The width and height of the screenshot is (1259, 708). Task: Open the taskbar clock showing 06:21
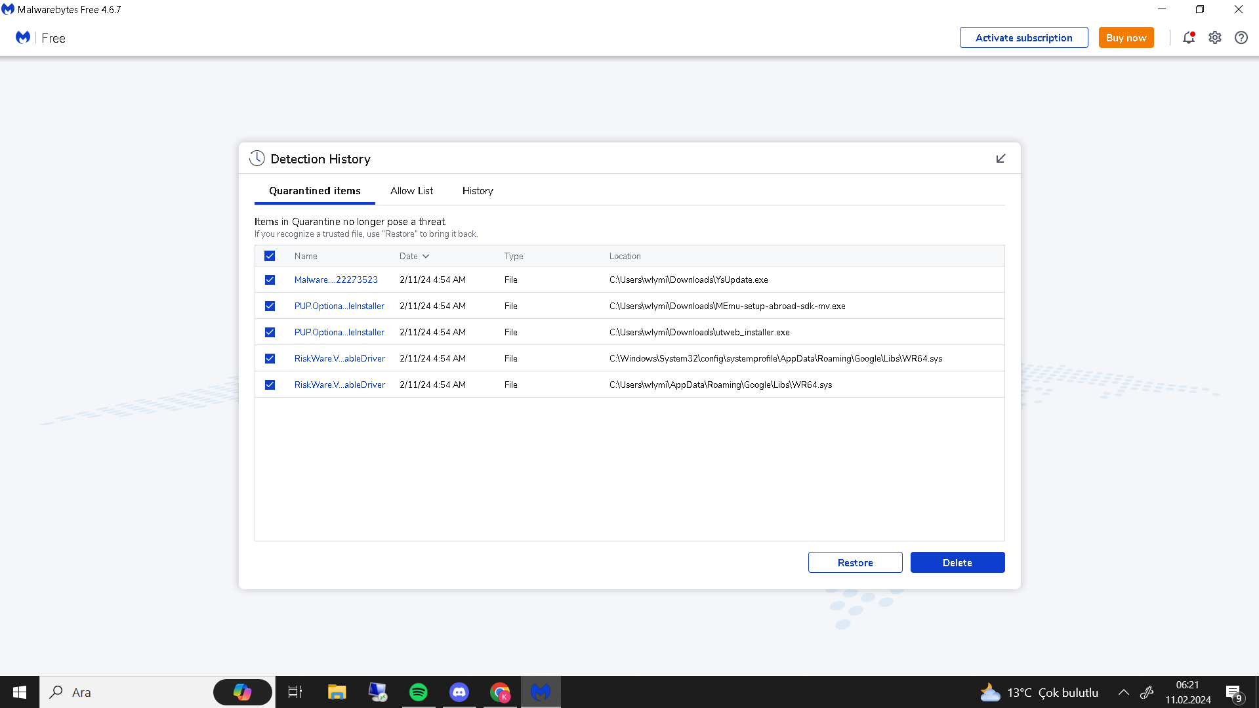[x=1187, y=692]
